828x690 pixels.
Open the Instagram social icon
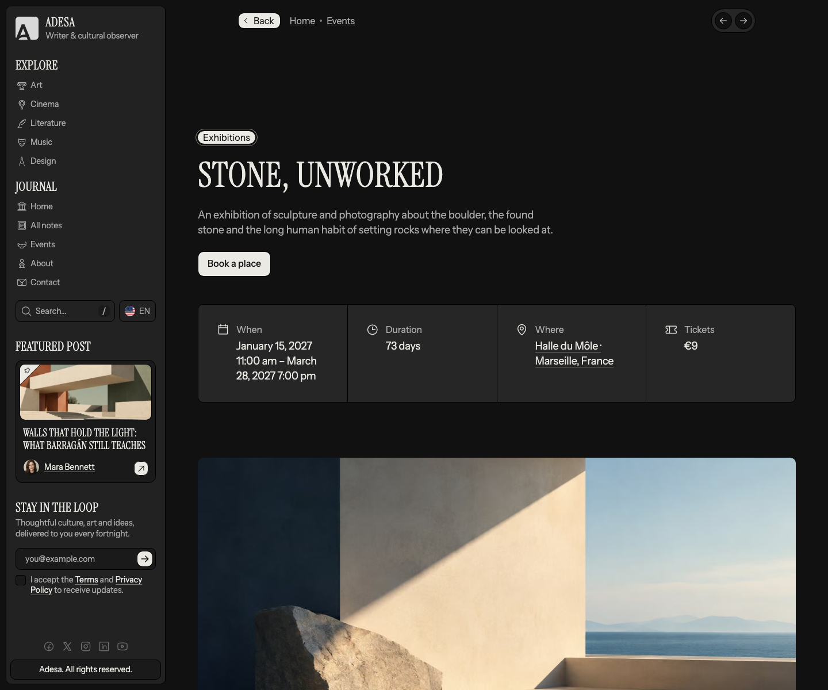(86, 646)
